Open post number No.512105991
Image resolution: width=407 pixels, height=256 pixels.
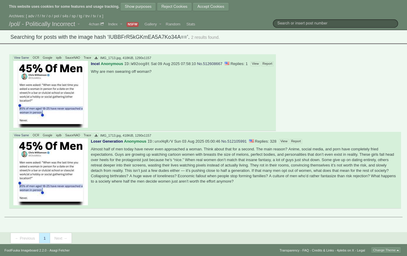click(x=234, y=141)
